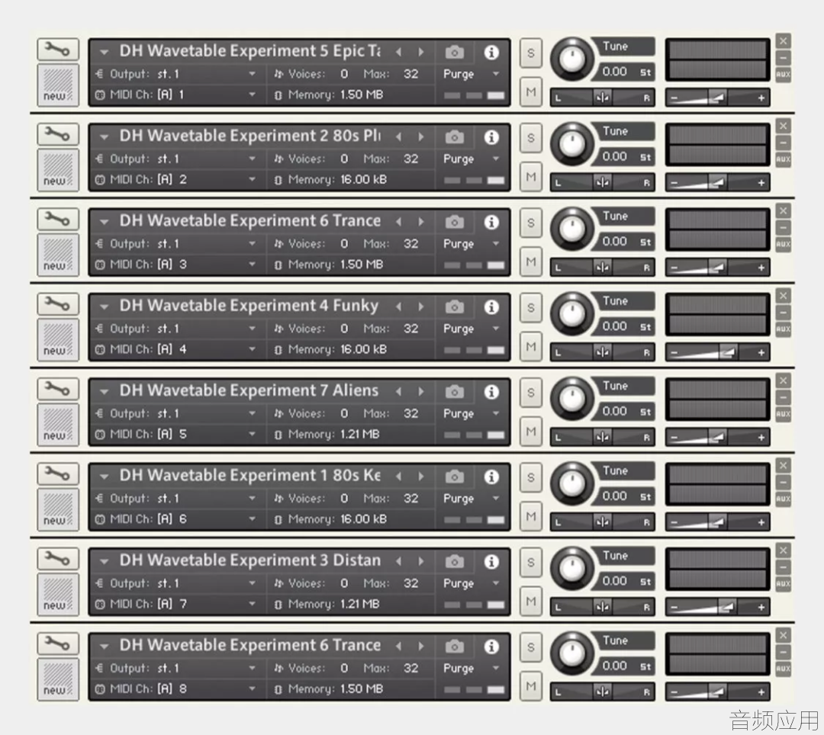This screenshot has width=824, height=735.
Task: Open snapshot camera for Experiment 3 Distan
Action: (x=455, y=561)
